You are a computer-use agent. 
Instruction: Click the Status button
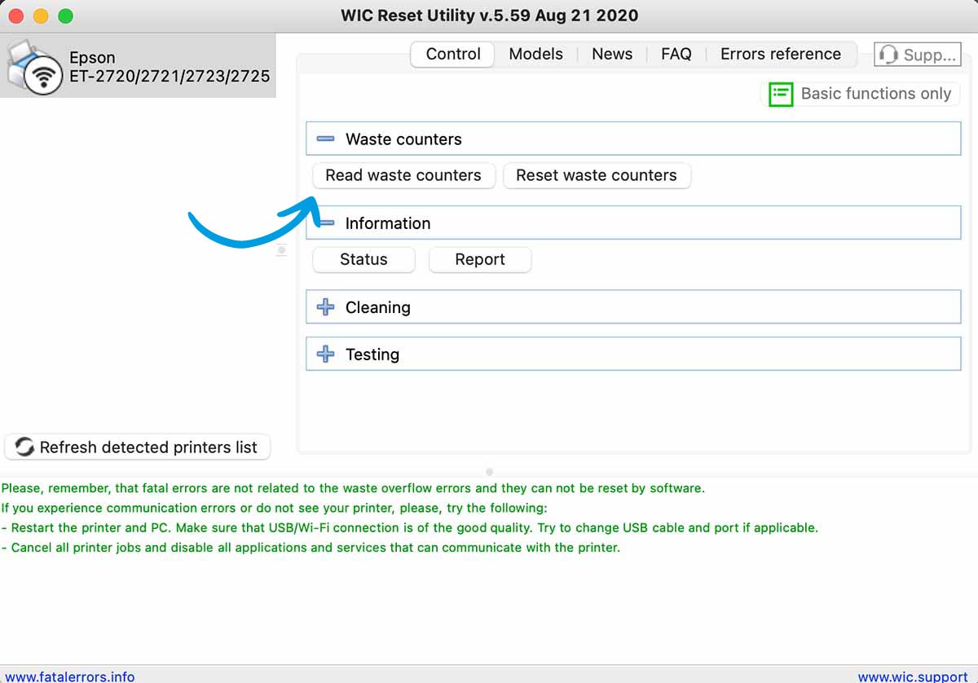coord(363,259)
